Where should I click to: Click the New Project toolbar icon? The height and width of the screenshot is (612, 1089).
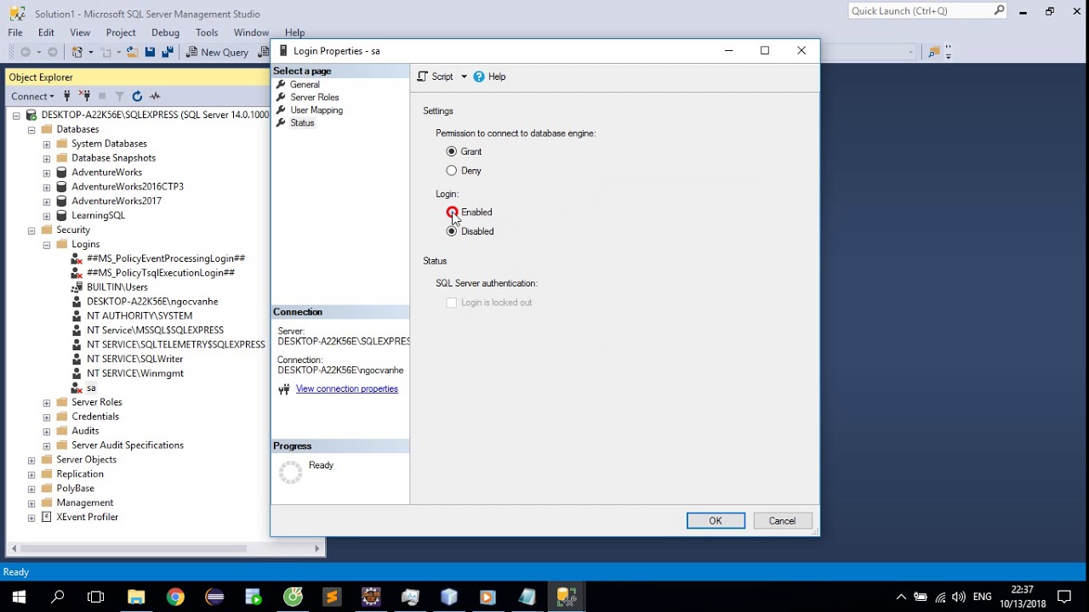tap(77, 52)
